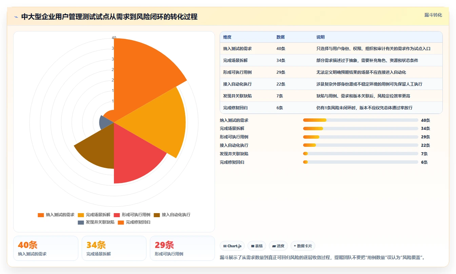
Task: Select table cell 完成场景拆解
Action: click(x=235, y=61)
